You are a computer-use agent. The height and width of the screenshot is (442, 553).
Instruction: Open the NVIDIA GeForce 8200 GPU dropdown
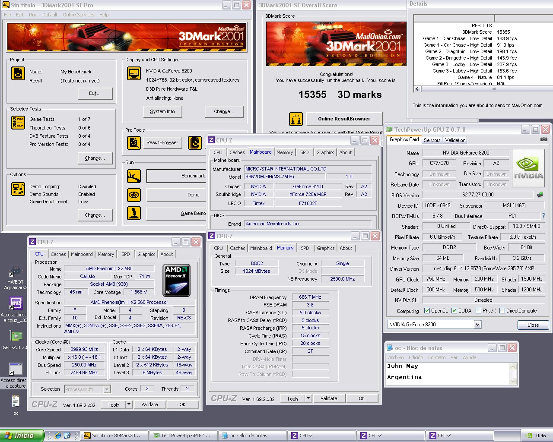pyautogui.click(x=477, y=325)
